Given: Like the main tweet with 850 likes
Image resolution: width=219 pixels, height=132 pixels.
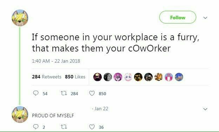Looking at the screenshot, I should (x=92, y=93).
